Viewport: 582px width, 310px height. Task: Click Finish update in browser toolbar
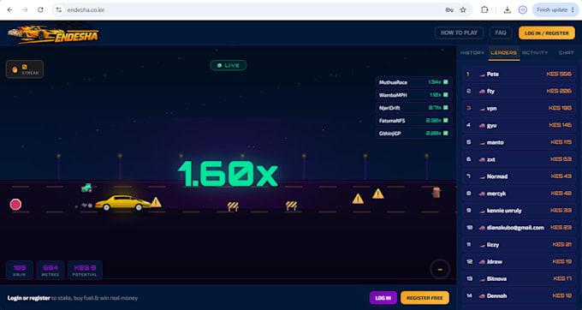coord(555,10)
